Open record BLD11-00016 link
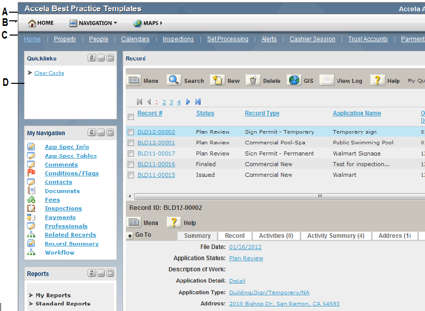Image resolution: width=425 pixels, height=311 pixels. 156,164
